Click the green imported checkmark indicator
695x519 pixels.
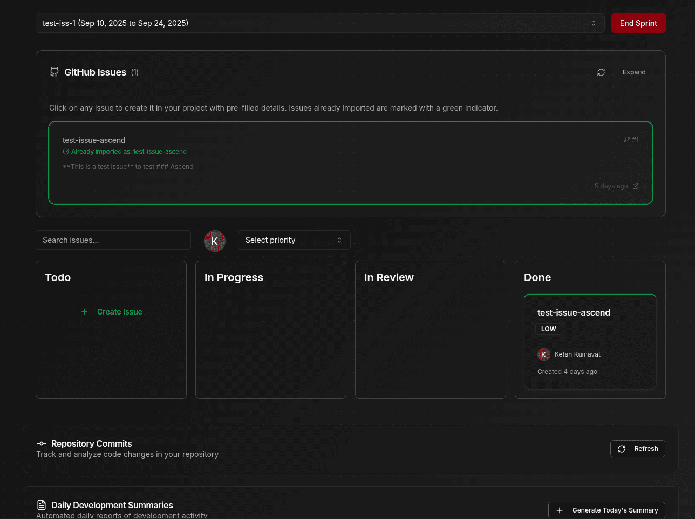pyautogui.click(x=66, y=152)
